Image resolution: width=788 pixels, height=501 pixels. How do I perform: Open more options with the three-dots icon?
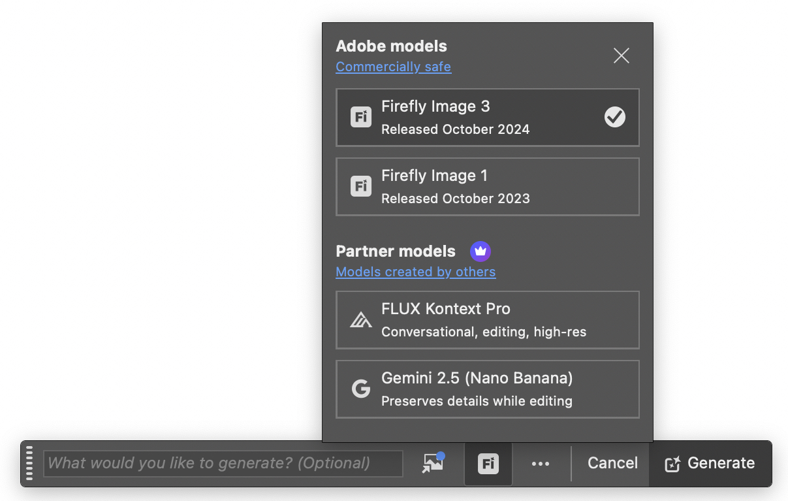point(541,464)
